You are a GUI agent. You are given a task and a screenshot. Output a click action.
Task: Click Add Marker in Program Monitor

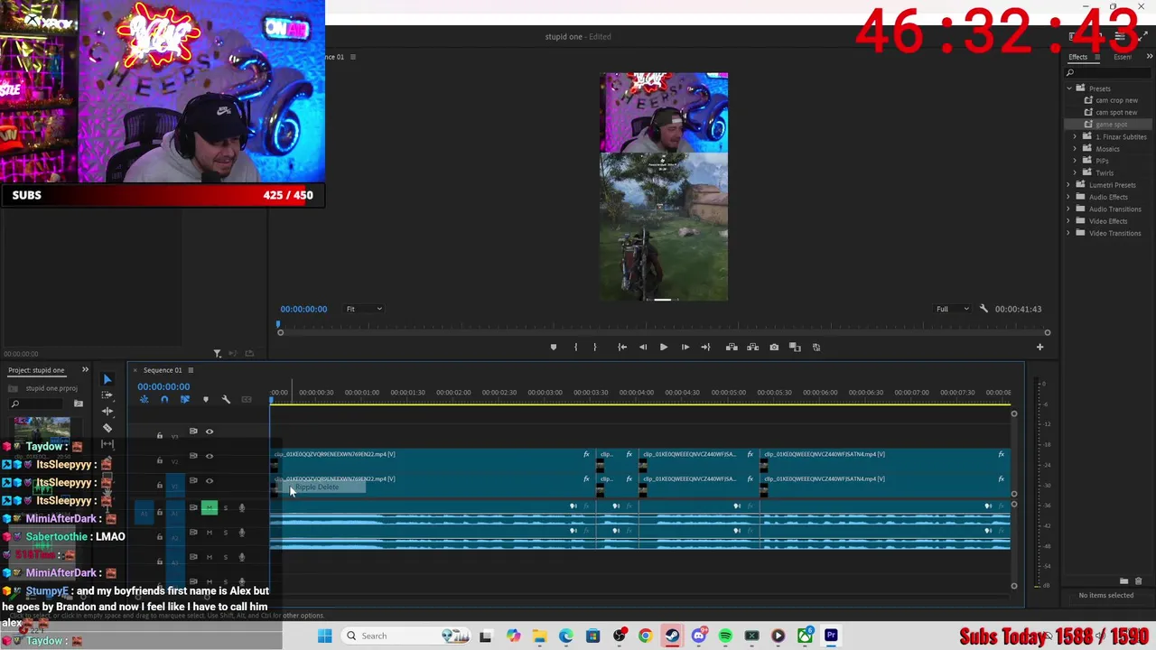point(554,348)
